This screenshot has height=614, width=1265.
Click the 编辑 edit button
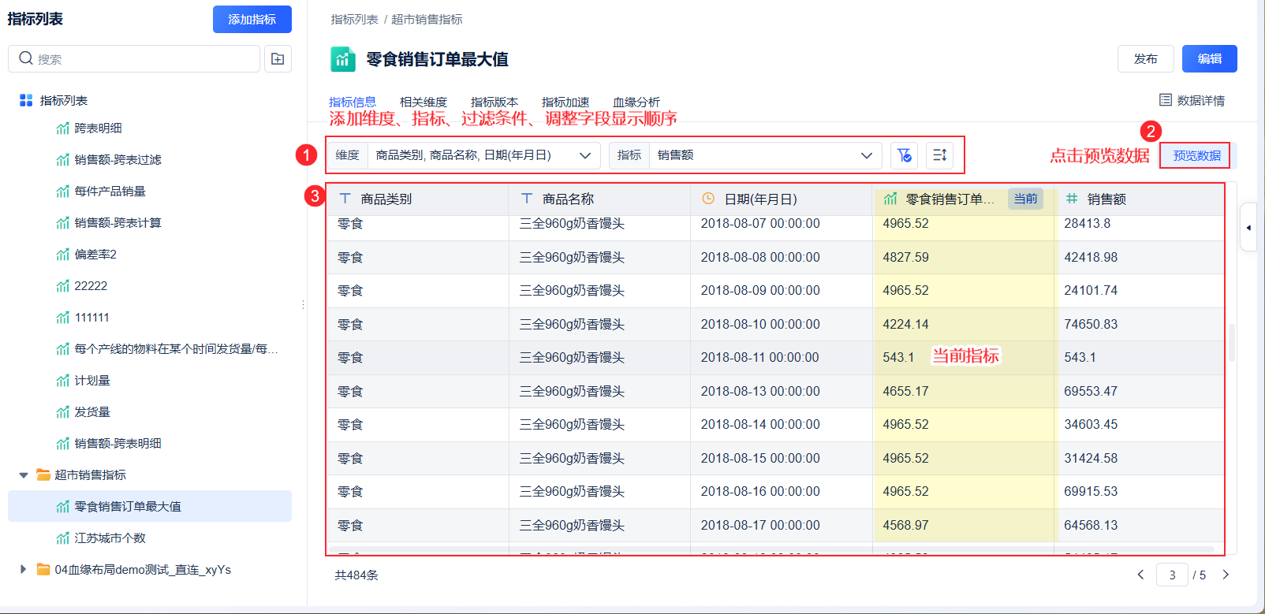[x=1210, y=58]
